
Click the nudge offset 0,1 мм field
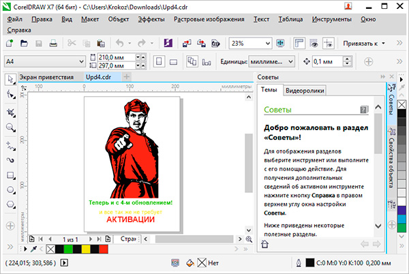point(327,62)
